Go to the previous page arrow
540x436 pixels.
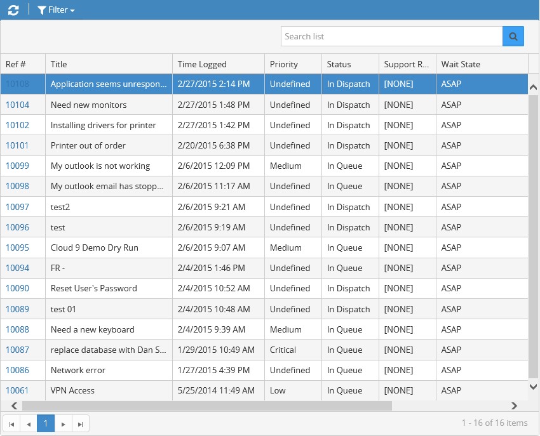(x=29, y=423)
